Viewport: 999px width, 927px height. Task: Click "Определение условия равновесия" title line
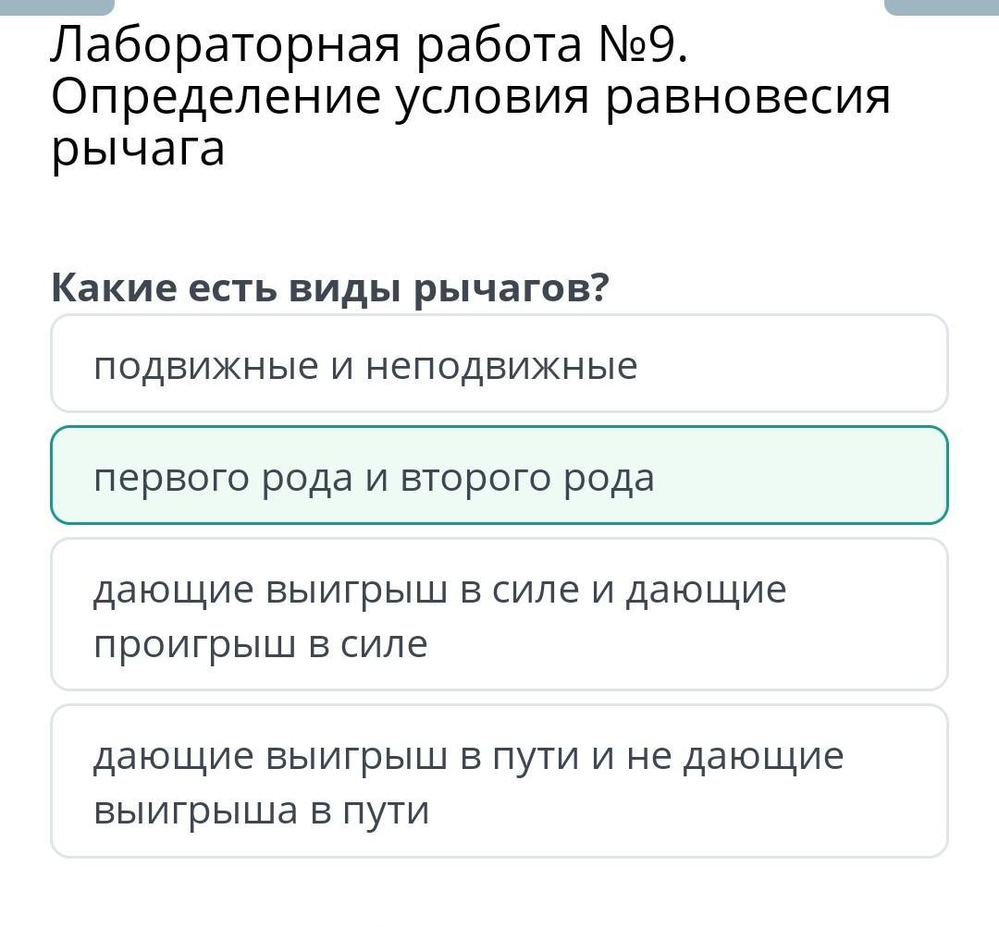click(x=470, y=97)
